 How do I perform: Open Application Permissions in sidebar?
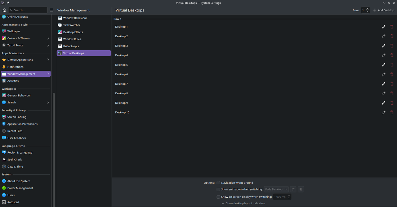(x=26, y=124)
